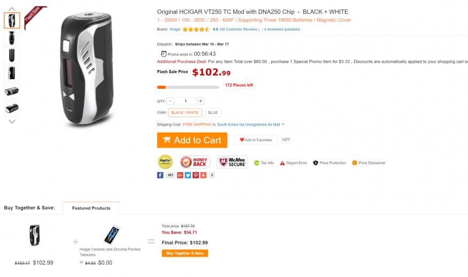Click the flash sale stock progress bar
Screen dimensions: 468x277
coord(188,87)
